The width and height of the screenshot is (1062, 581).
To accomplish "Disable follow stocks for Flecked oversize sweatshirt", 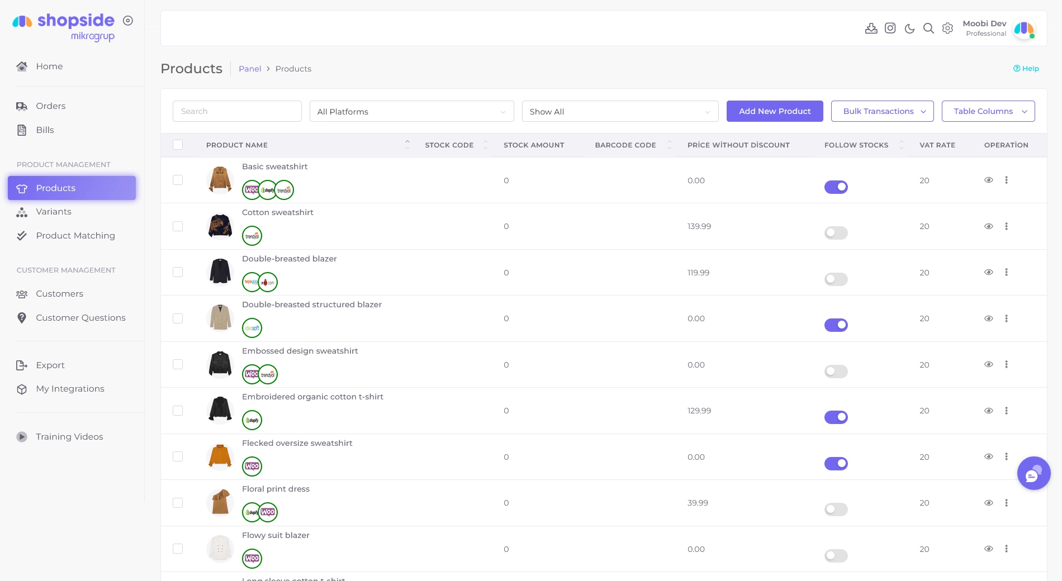I will [836, 464].
